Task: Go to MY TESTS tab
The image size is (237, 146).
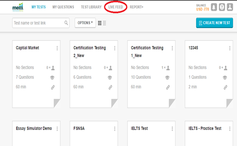Action: (38, 7)
